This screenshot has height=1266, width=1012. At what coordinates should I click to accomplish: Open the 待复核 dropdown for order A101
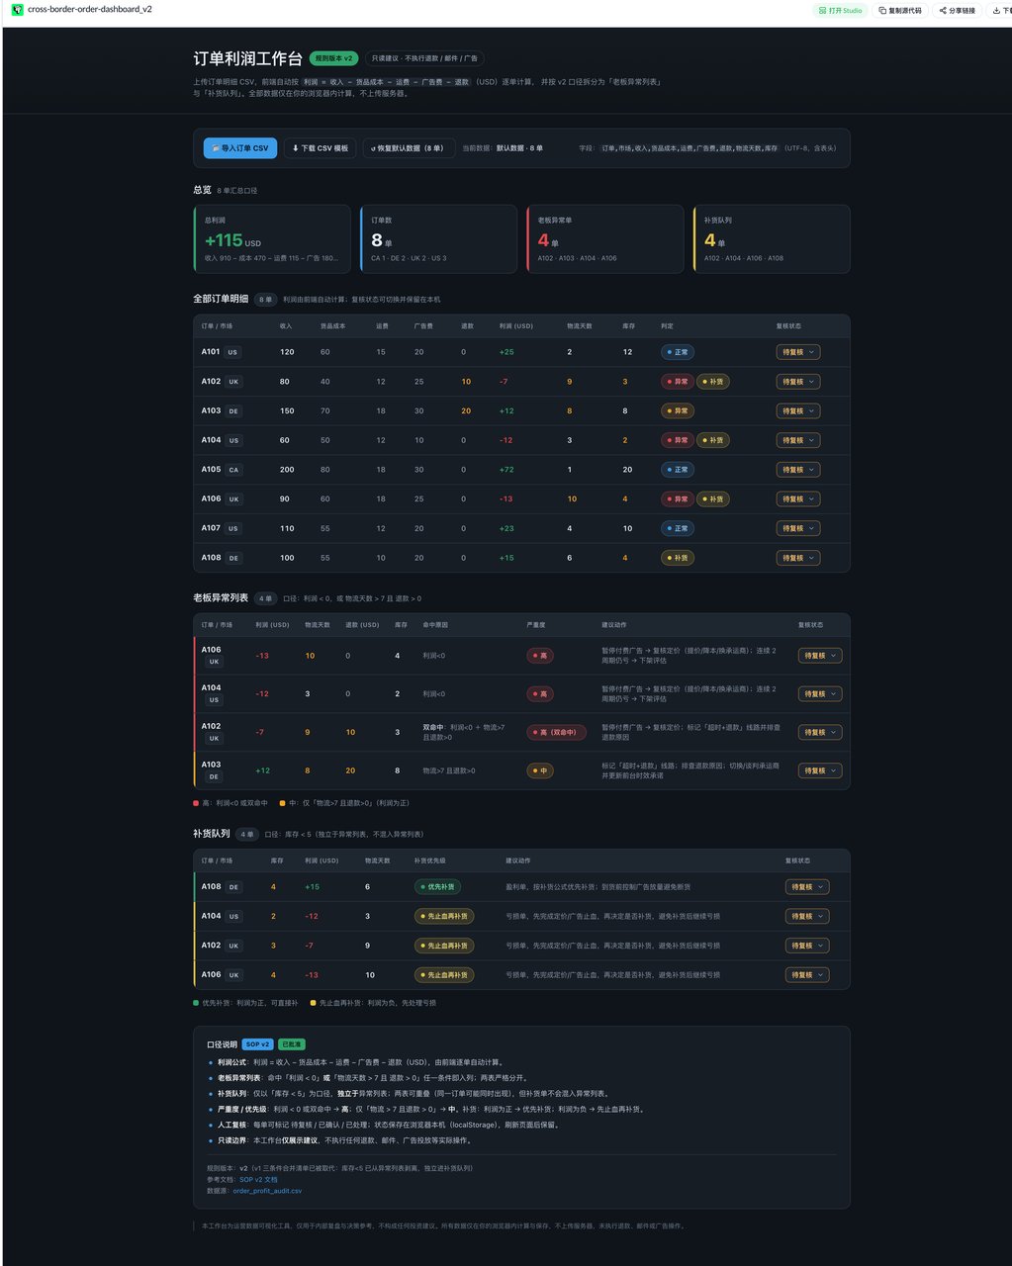point(798,352)
